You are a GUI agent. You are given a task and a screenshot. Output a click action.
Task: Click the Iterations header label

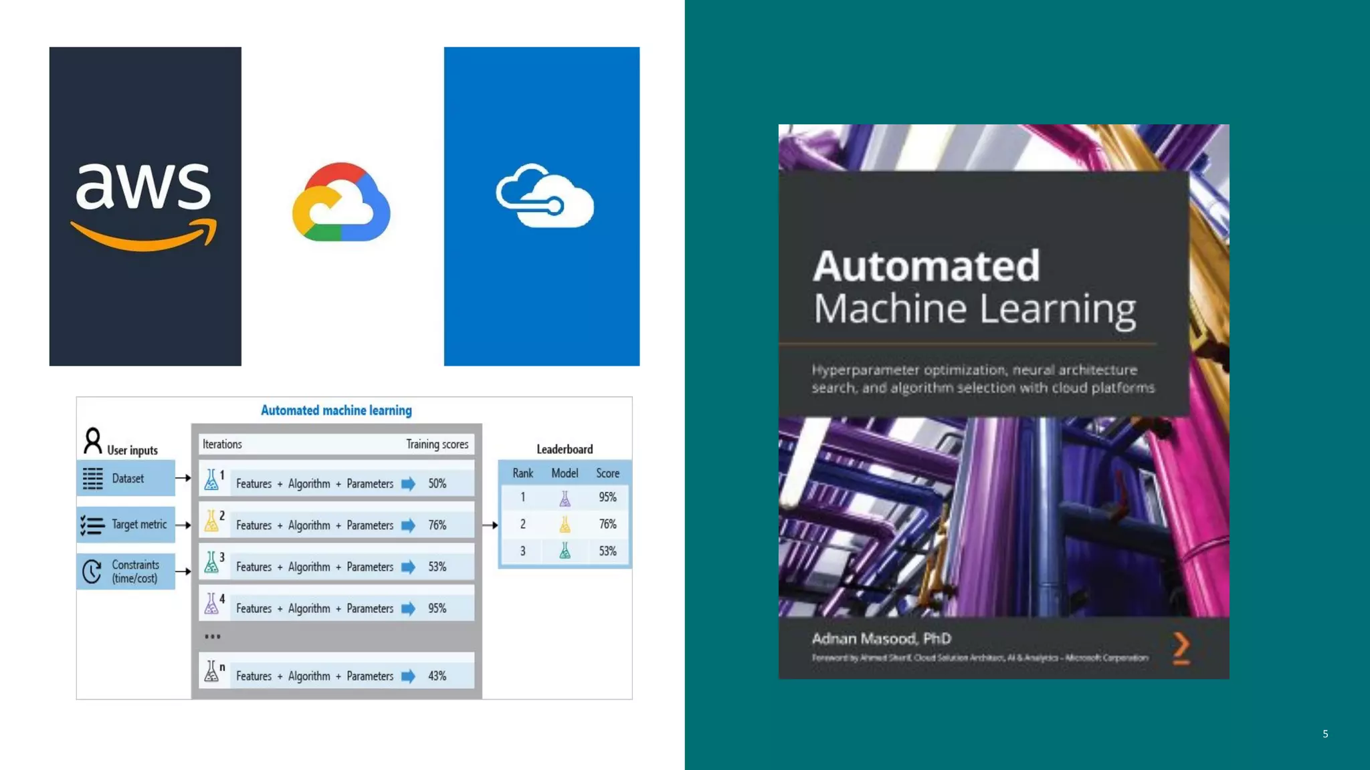[x=222, y=444]
